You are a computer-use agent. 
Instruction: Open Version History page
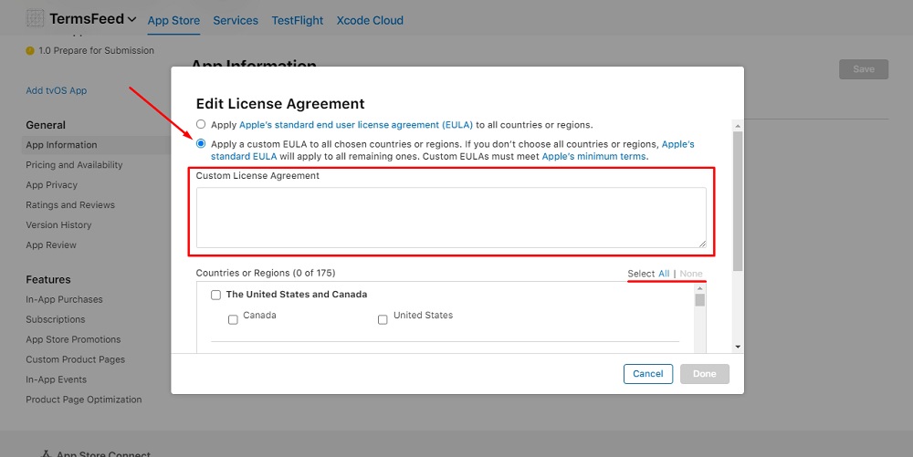coord(58,225)
